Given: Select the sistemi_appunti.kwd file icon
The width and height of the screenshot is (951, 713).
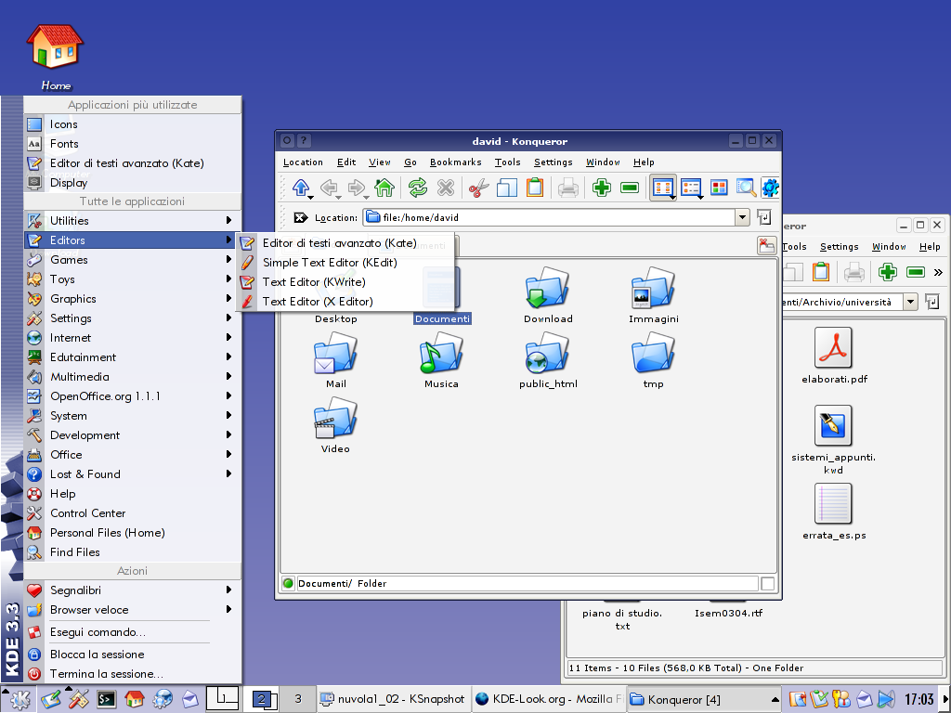Looking at the screenshot, I should (x=833, y=425).
